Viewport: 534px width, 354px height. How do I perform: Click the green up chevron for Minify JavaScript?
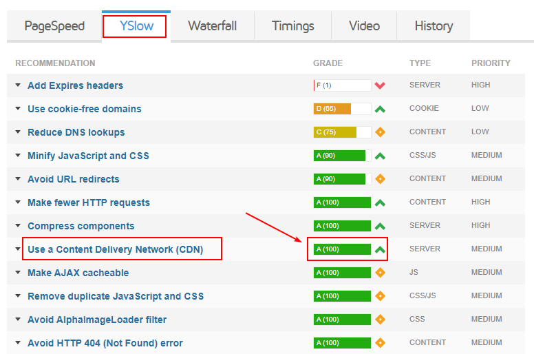(380, 156)
